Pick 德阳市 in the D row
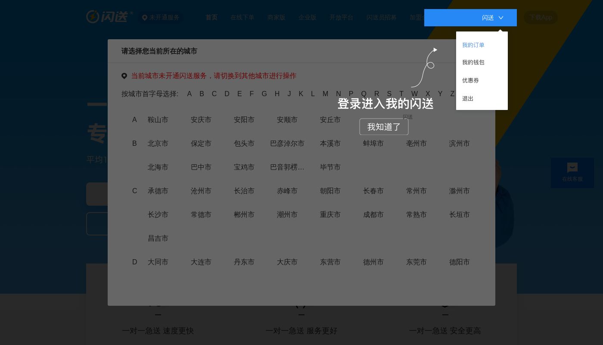The height and width of the screenshot is (345, 603). [x=460, y=262]
